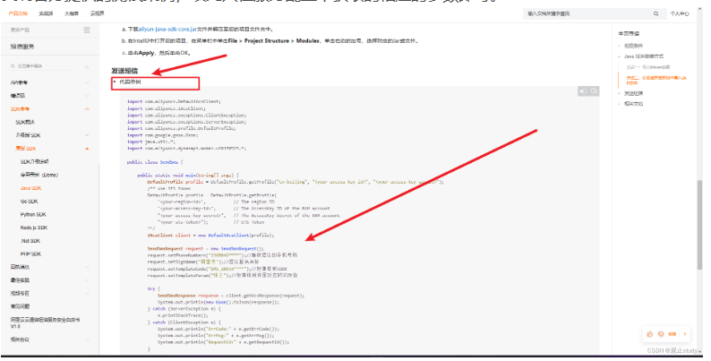Viewport: 711px width, 361px height.
Task: Click the copy icon on the code block
Action: 594,91
